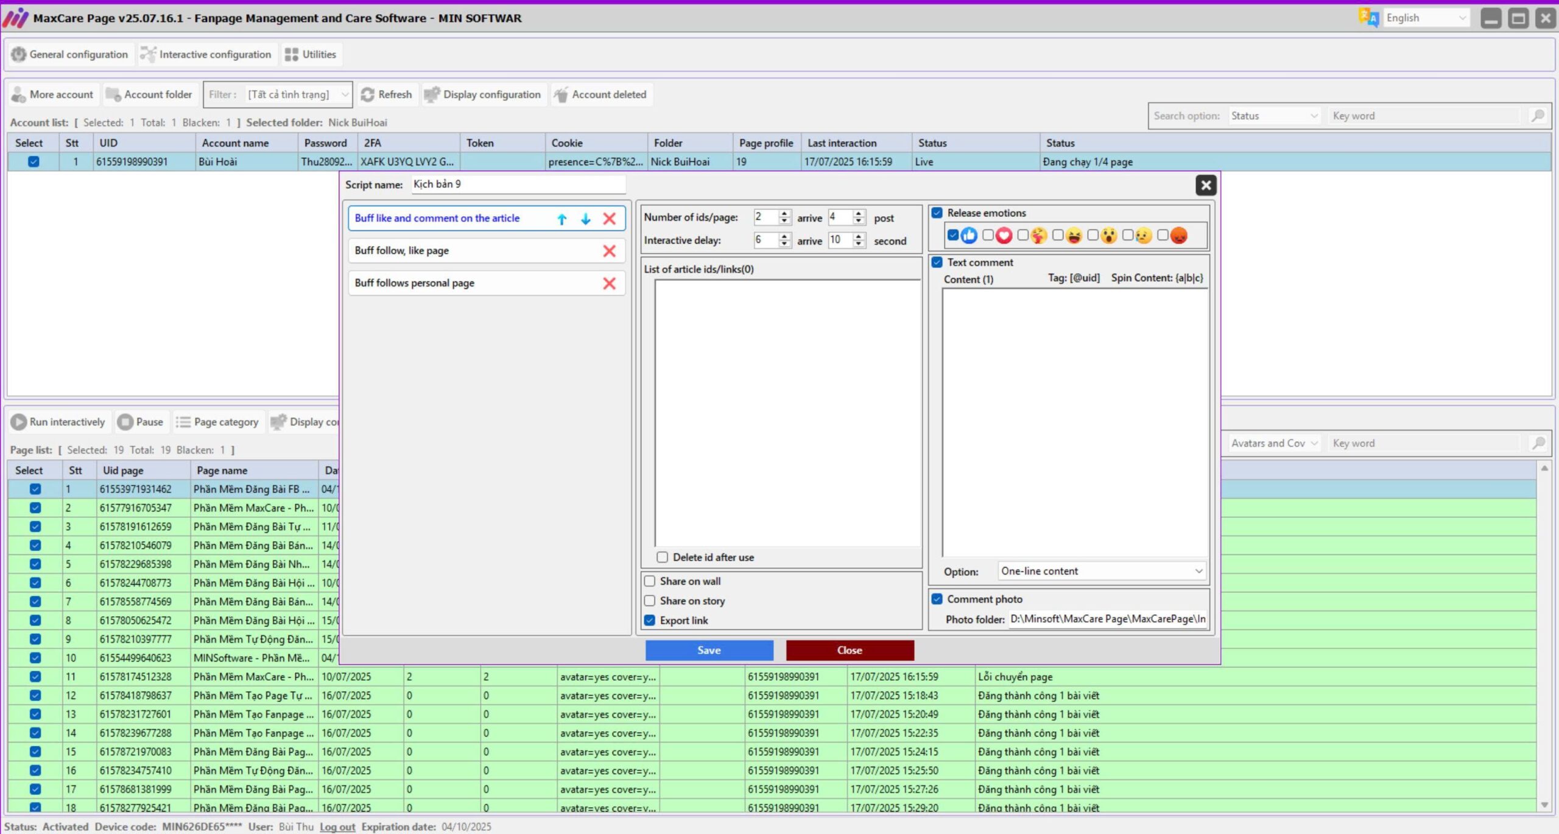Increase Interactive delay with up stepper

click(x=785, y=237)
